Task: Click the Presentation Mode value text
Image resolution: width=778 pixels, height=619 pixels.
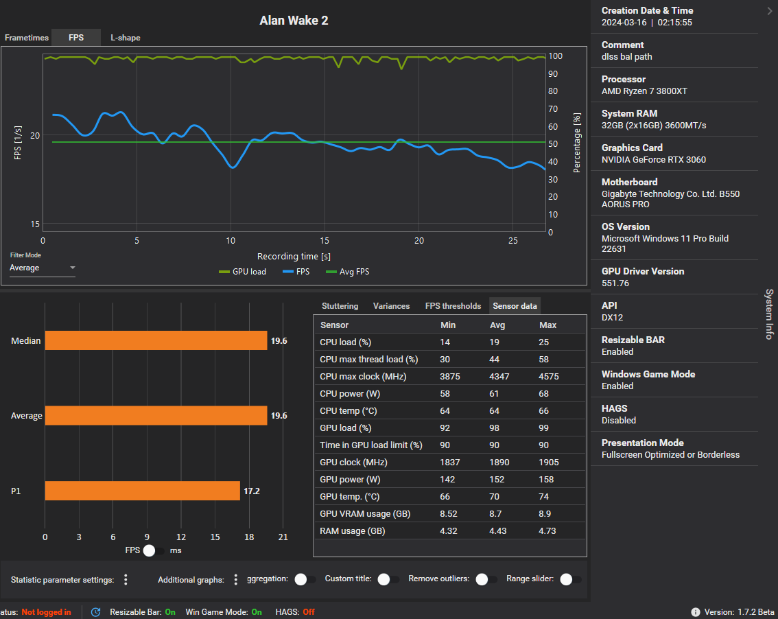Action: tap(670, 455)
